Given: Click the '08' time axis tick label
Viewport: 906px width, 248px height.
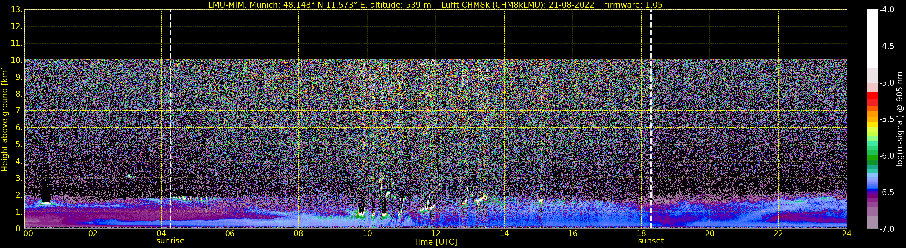Looking at the screenshot, I should click(x=299, y=234).
